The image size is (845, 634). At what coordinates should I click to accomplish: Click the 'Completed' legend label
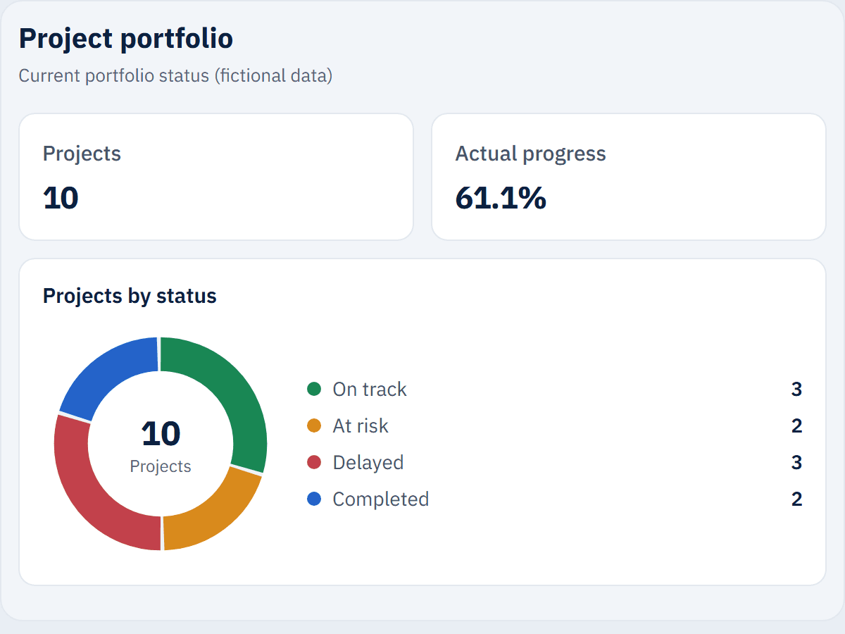(x=381, y=499)
